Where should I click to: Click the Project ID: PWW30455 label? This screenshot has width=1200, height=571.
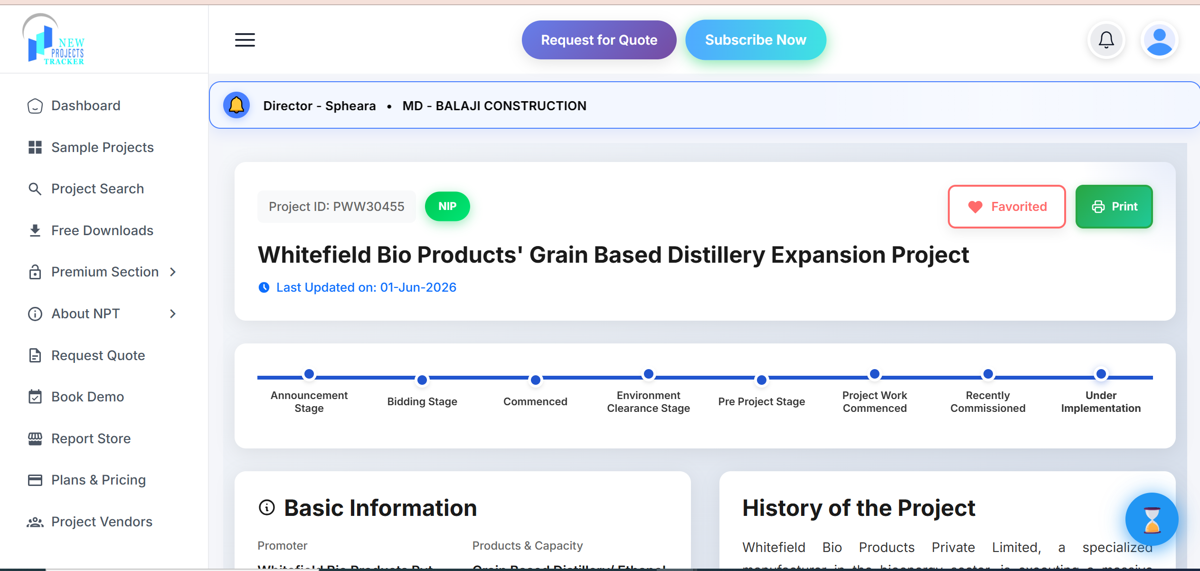337,207
